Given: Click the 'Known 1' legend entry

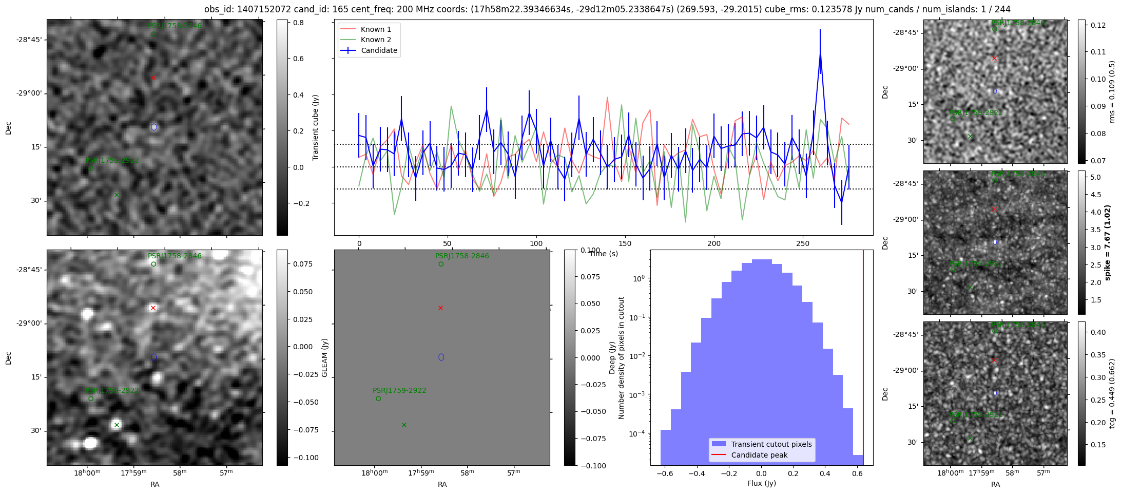Looking at the screenshot, I should (x=376, y=29).
